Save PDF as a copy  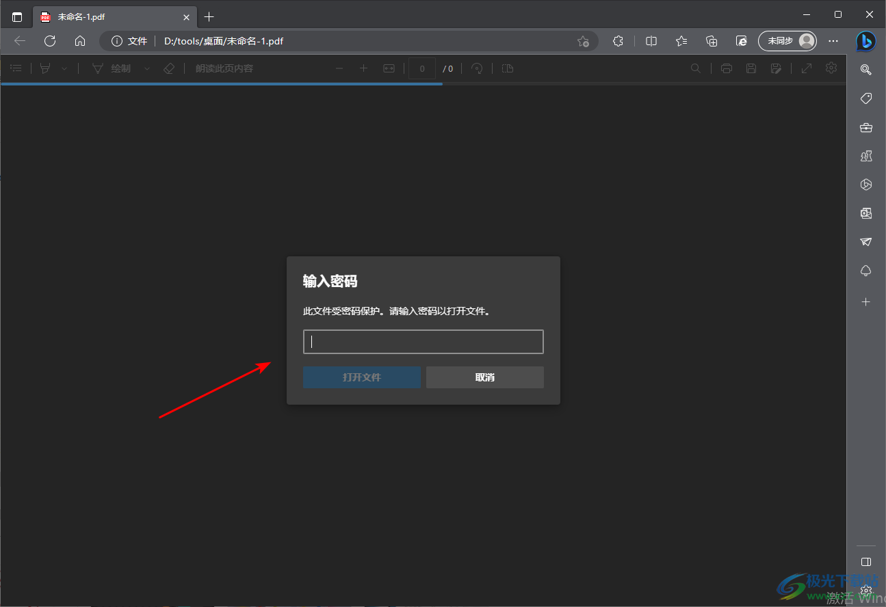(x=776, y=68)
